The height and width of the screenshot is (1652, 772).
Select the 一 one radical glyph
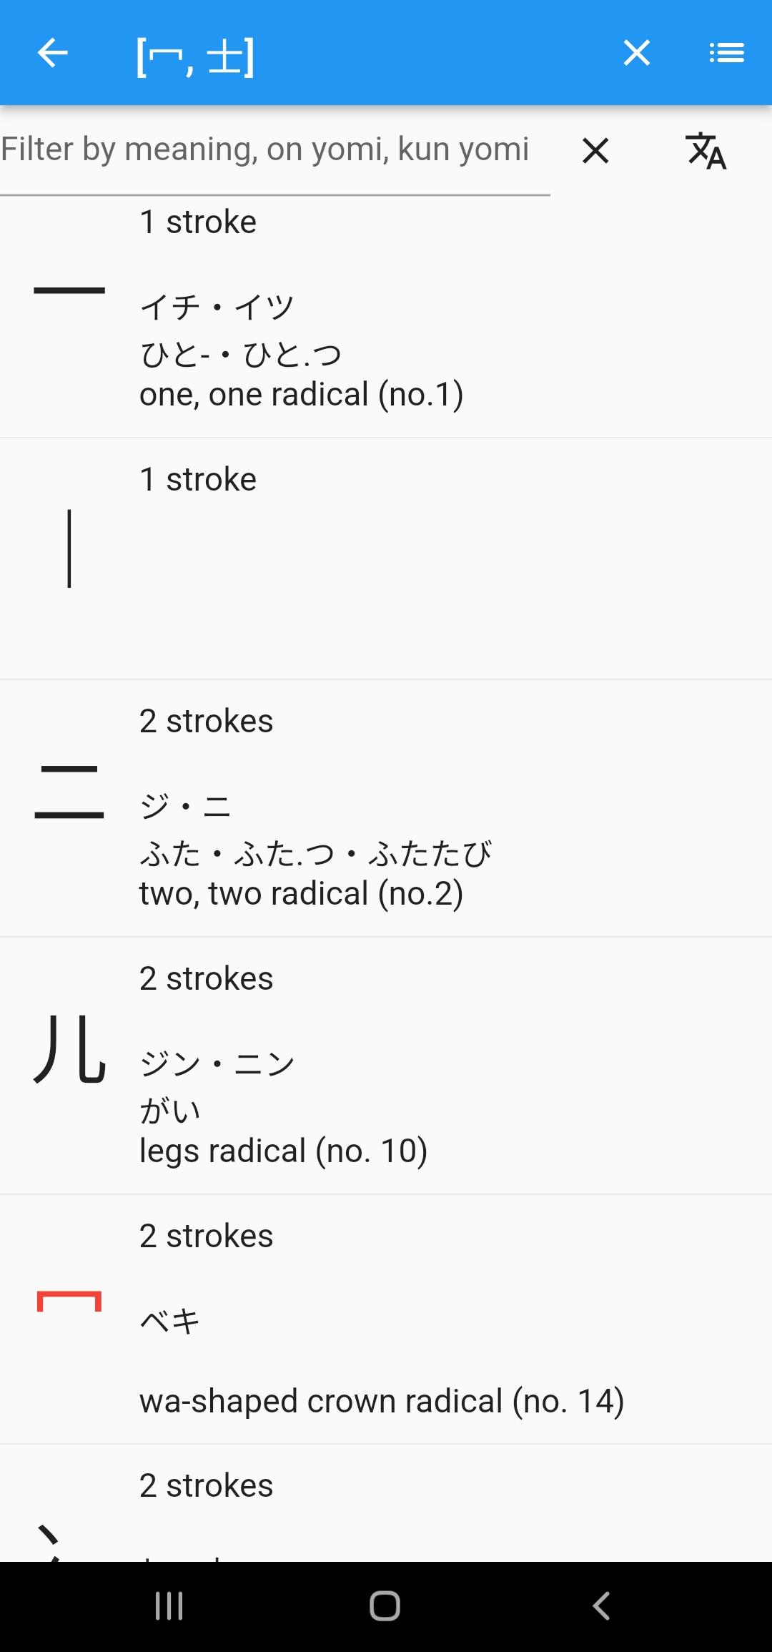[x=69, y=290]
